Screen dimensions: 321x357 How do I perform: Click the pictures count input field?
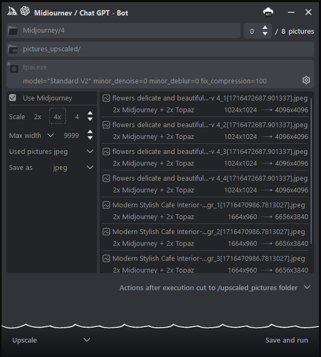[x=252, y=31]
